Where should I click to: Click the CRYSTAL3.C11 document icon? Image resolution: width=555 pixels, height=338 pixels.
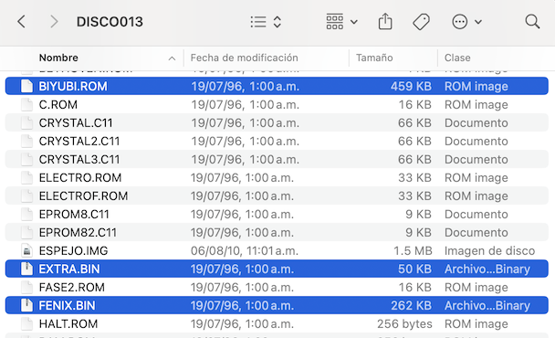coord(26,160)
